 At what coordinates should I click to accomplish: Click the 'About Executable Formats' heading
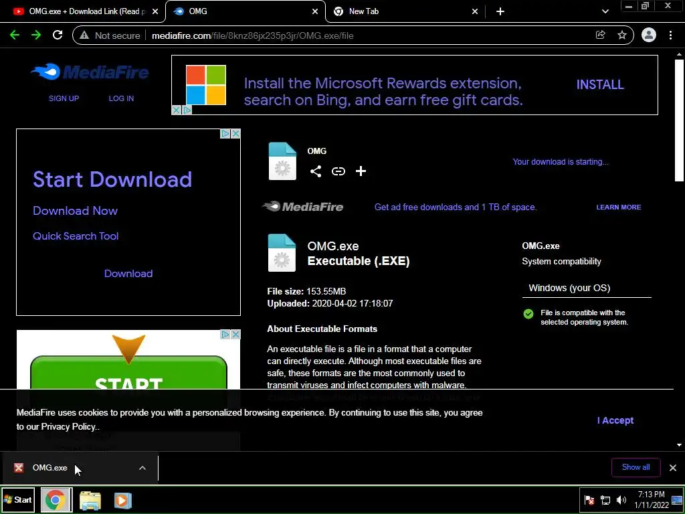click(322, 329)
